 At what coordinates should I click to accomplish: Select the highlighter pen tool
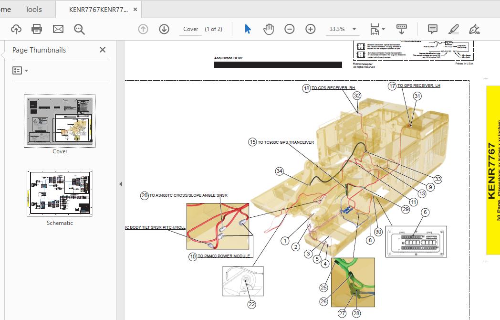(453, 29)
